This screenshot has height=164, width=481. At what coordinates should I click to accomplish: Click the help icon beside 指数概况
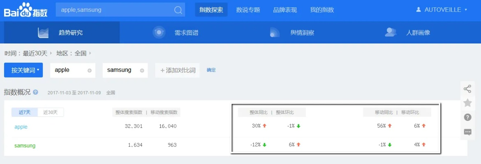(36, 92)
